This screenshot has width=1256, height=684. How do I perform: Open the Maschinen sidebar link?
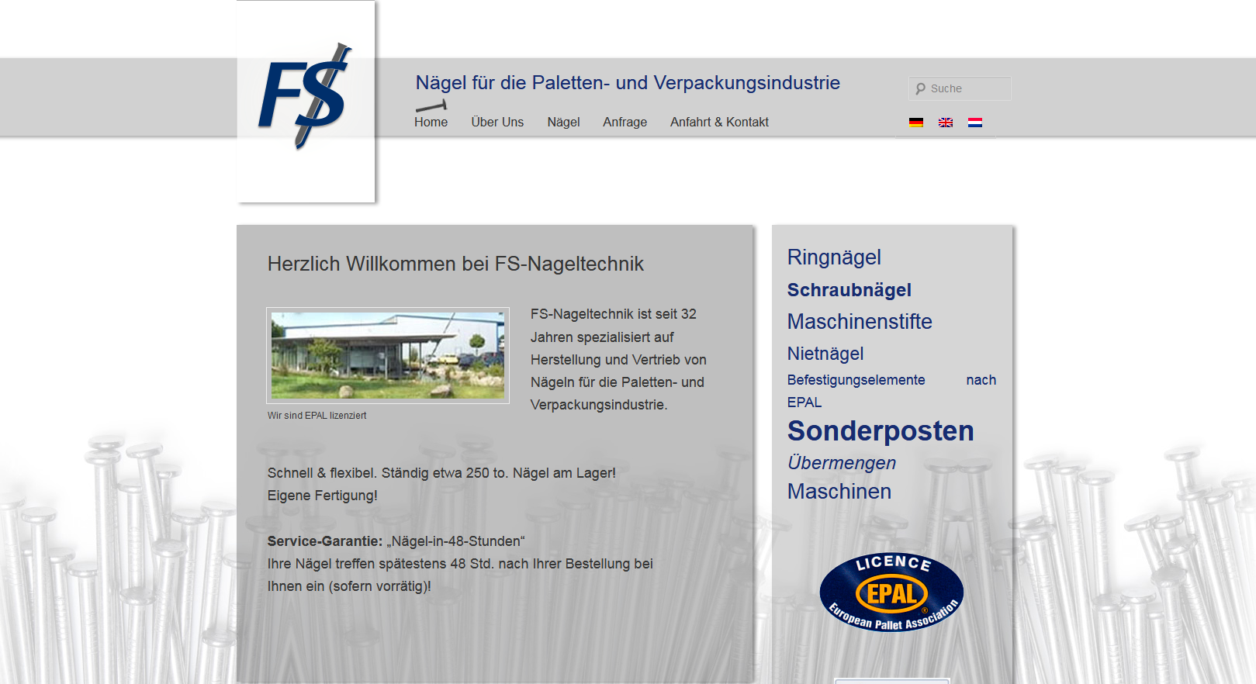pyautogui.click(x=839, y=492)
